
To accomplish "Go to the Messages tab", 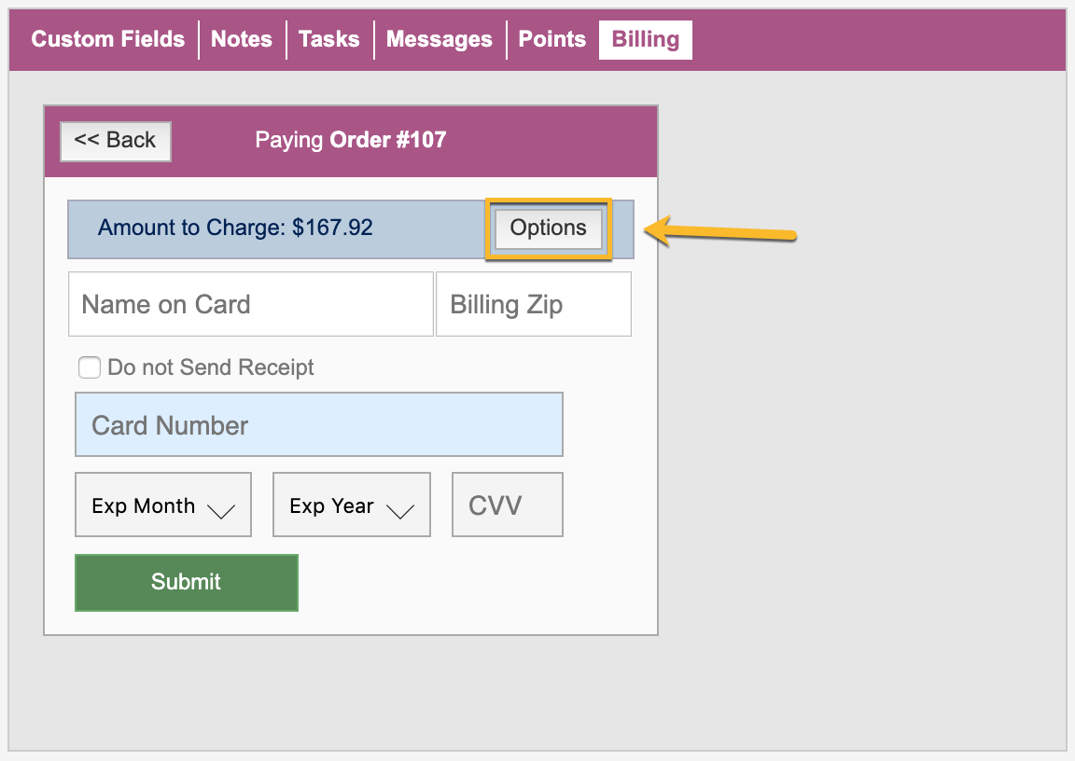I will pyautogui.click(x=439, y=39).
